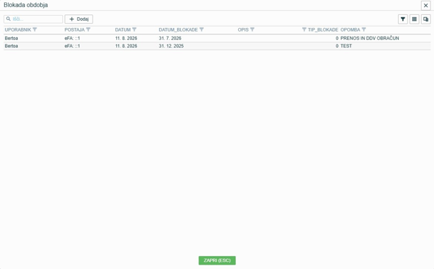Screen dimensions: 434x269
Task: Click the search field
Action: [33, 19]
